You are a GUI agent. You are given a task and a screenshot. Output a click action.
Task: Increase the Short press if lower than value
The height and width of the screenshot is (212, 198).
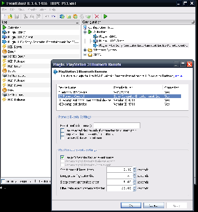(134, 168)
